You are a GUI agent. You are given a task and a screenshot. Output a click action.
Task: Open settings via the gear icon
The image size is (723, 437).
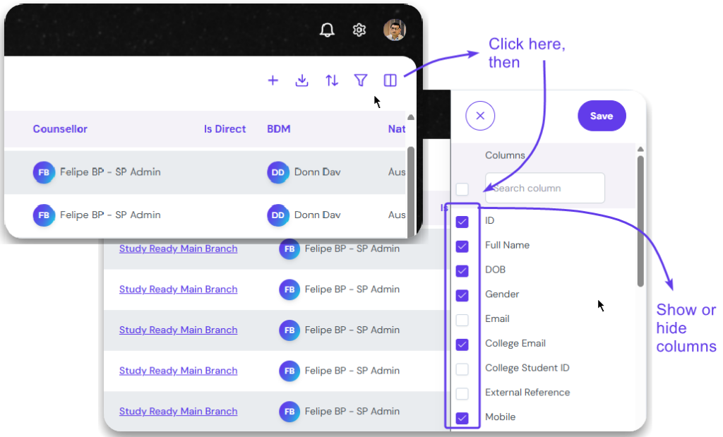359,30
